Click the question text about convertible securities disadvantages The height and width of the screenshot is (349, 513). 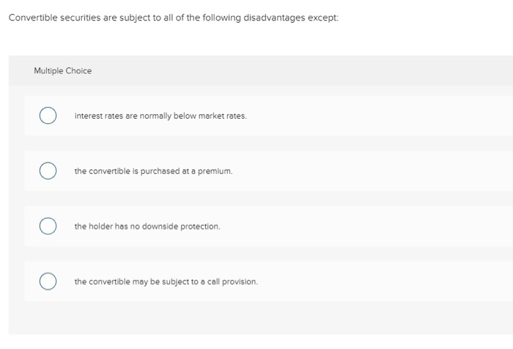[x=174, y=18]
